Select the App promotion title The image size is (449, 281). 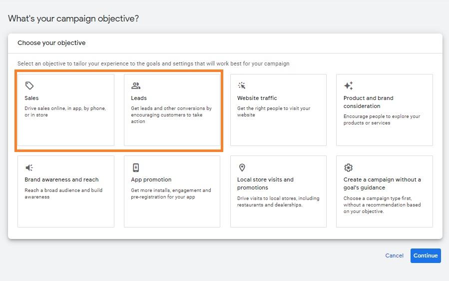coord(151,179)
